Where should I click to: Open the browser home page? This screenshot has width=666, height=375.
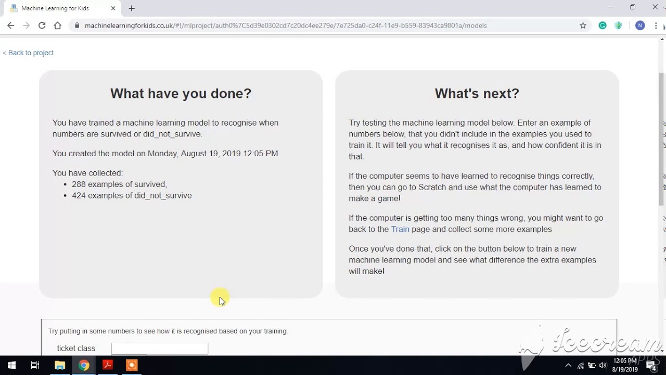click(x=58, y=26)
